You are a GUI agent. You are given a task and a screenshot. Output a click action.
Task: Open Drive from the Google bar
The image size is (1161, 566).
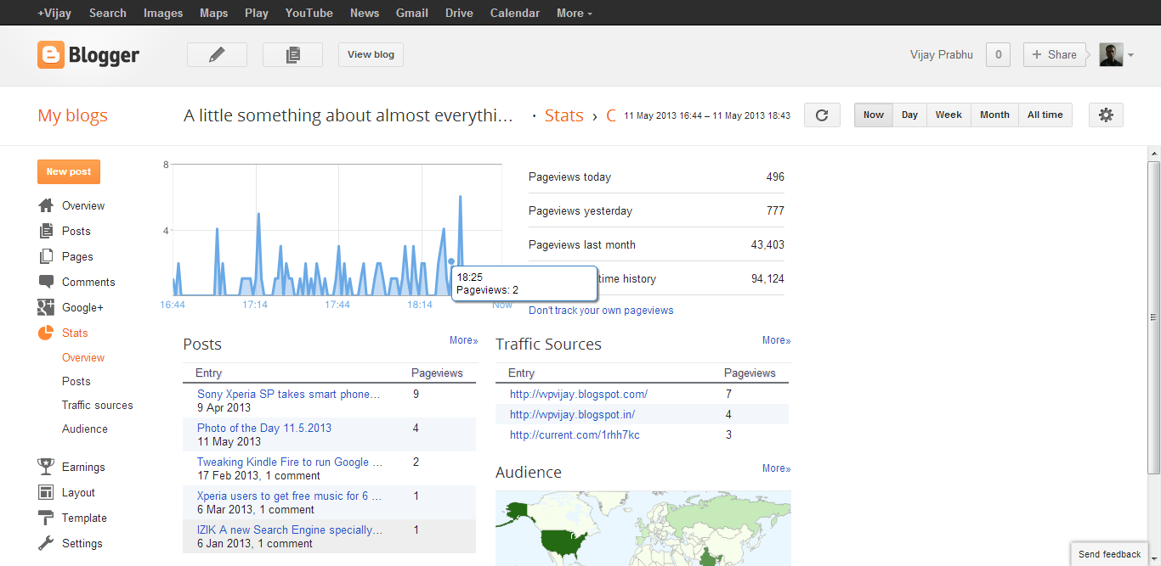click(x=459, y=13)
